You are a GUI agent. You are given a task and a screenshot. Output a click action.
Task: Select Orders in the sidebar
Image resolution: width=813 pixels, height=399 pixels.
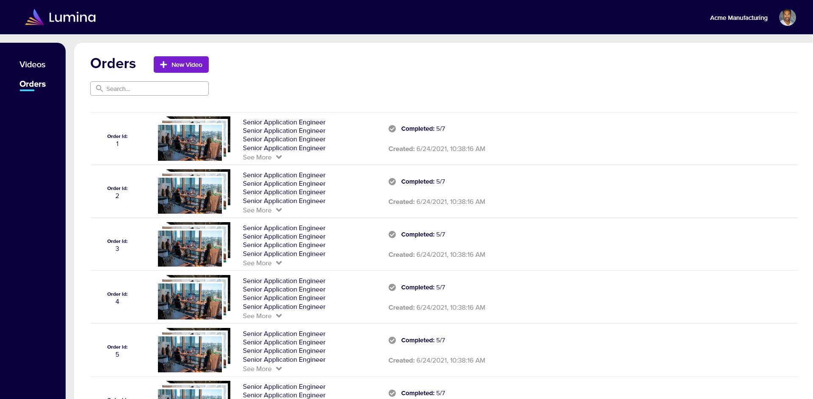[x=33, y=84]
